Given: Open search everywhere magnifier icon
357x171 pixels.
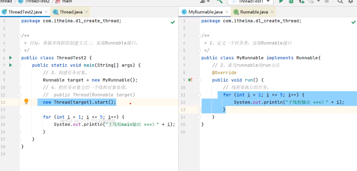Looking at the screenshot, I should [x=340, y=2].
